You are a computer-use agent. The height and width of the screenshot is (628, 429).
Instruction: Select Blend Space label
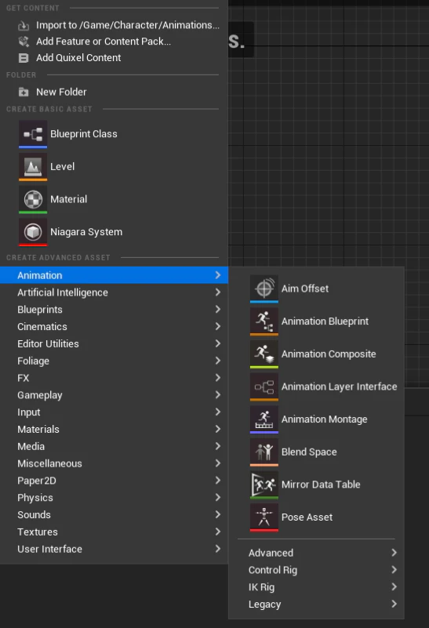[x=309, y=452]
